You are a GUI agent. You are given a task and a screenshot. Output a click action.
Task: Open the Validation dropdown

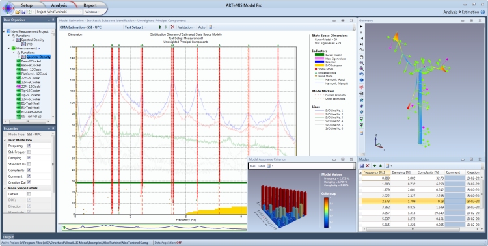point(187,27)
